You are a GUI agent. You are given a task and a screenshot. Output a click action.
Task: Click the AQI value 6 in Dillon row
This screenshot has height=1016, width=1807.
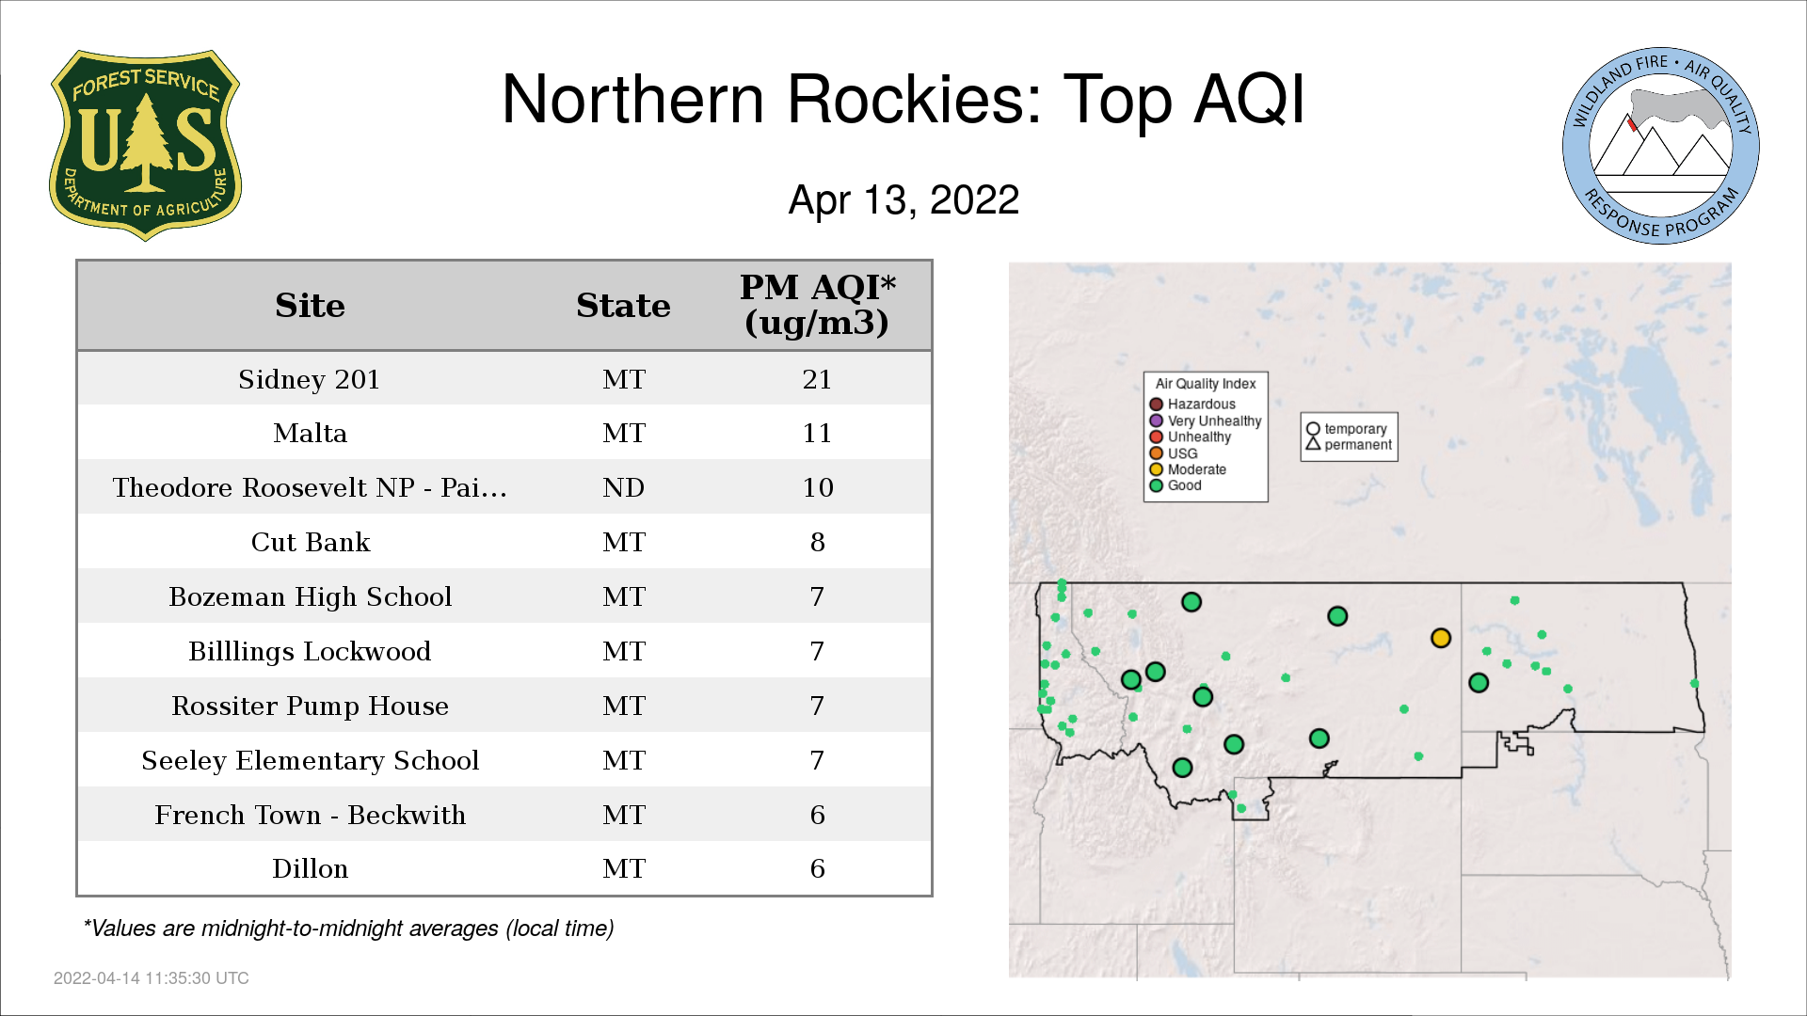[x=817, y=869]
